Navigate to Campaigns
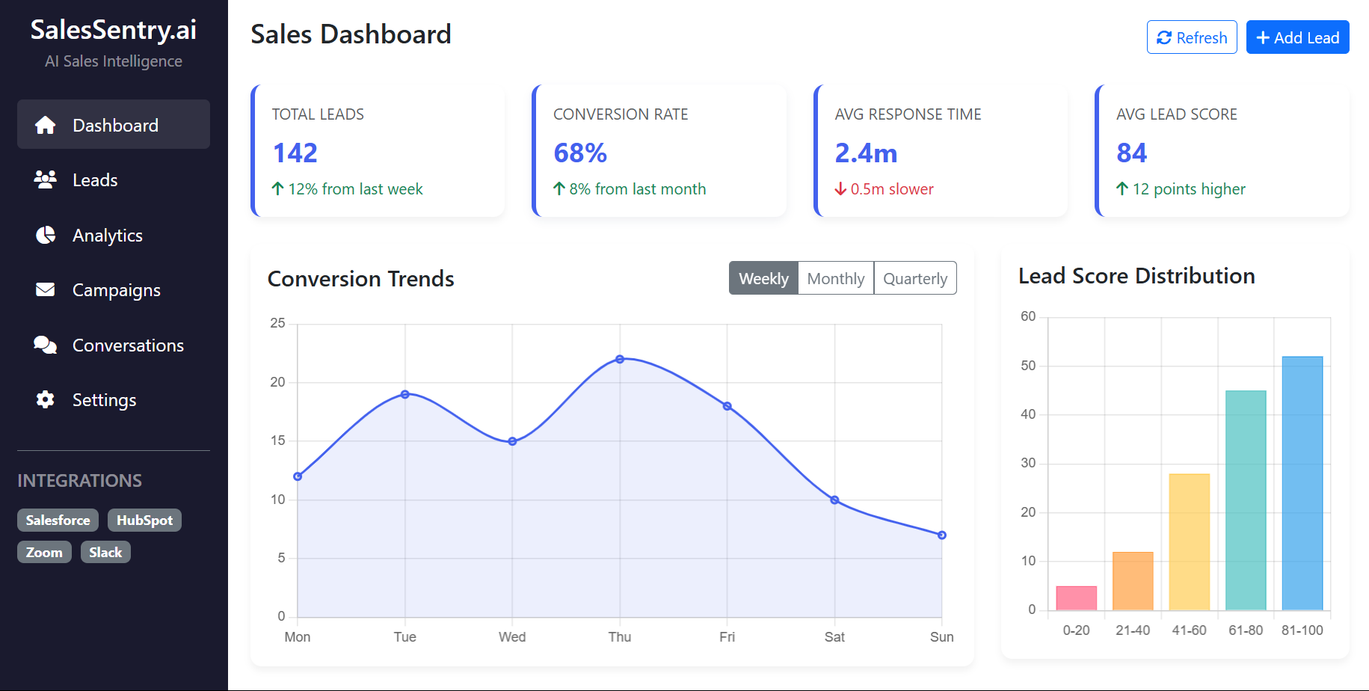Screen dimensions: 1369x691 coord(114,289)
